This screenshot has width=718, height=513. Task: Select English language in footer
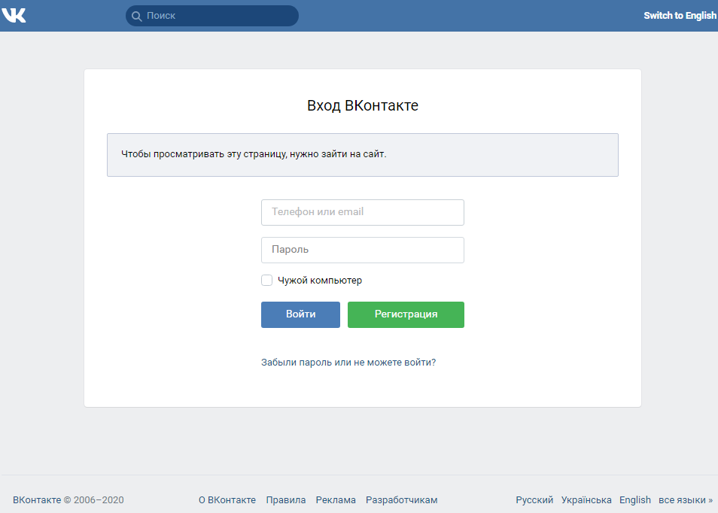634,500
